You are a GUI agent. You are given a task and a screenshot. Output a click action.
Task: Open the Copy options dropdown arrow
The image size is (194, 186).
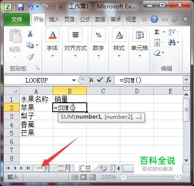coord(37,45)
